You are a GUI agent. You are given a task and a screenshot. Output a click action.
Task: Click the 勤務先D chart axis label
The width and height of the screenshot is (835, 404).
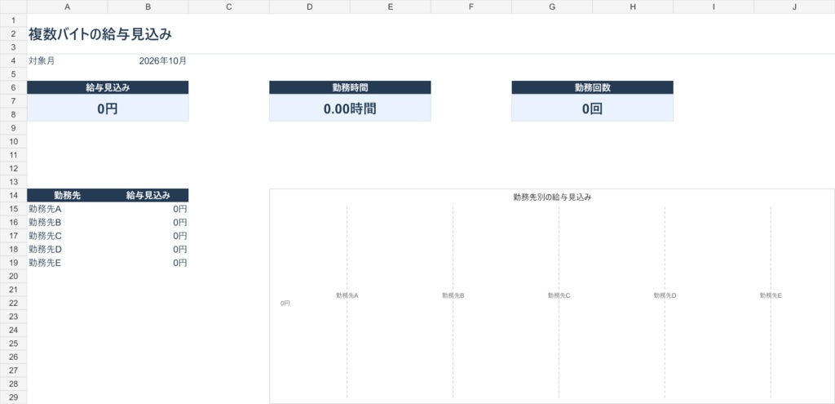point(665,295)
